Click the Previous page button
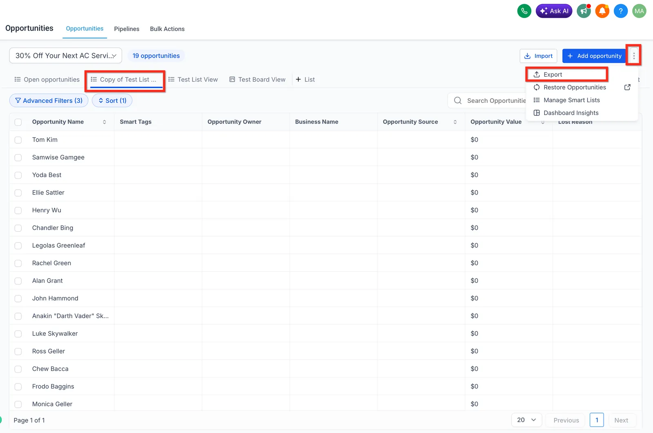Screen dimensions: 653x433 click(x=566, y=420)
